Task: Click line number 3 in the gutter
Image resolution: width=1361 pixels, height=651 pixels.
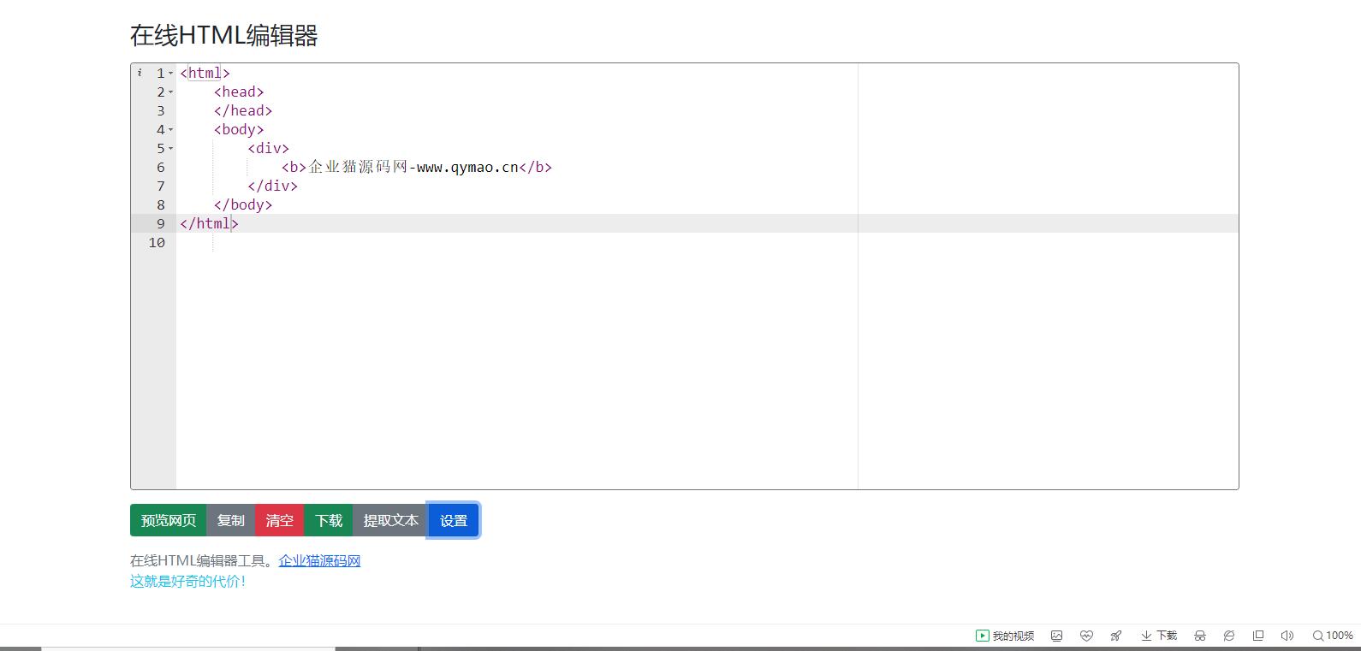Action: click(x=161, y=111)
